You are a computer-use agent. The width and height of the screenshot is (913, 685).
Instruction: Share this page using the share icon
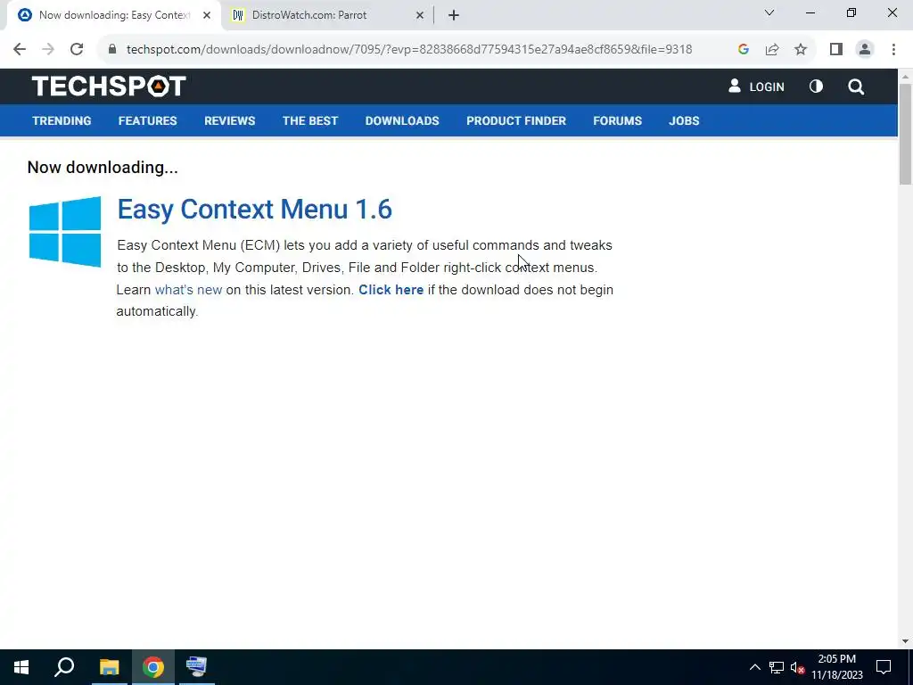(772, 50)
